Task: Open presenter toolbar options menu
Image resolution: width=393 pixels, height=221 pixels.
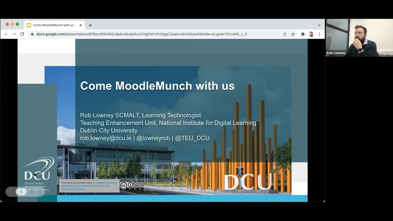Action: point(40,192)
